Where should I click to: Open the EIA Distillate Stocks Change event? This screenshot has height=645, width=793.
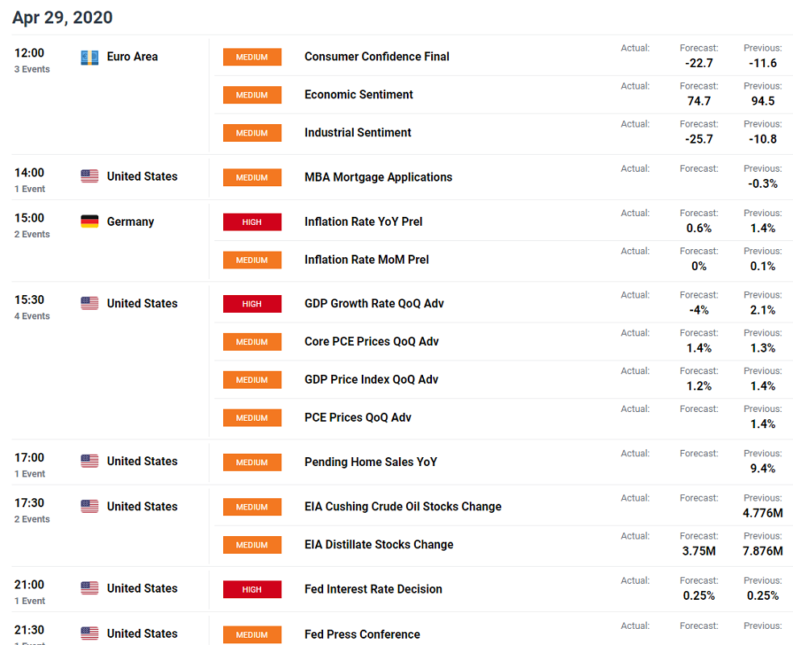coord(379,544)
